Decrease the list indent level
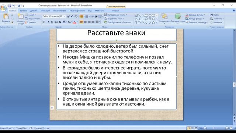This screenshot has width=236, height=133. [93, 16]
